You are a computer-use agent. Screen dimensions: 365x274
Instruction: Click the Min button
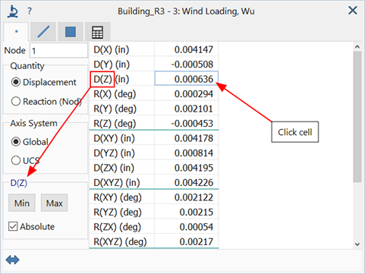coord(22,203)
